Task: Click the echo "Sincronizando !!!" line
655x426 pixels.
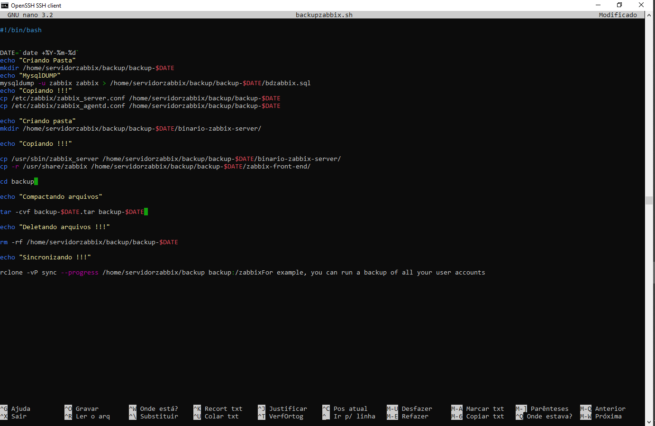Action: [45, 257]
